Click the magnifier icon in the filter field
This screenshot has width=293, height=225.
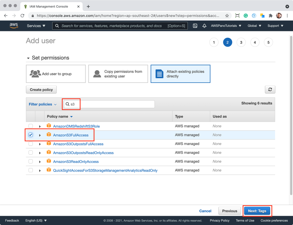click(67, 104)
